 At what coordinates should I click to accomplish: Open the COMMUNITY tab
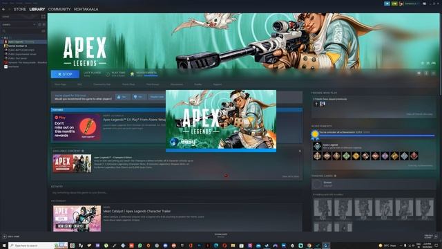coord(59,9)
